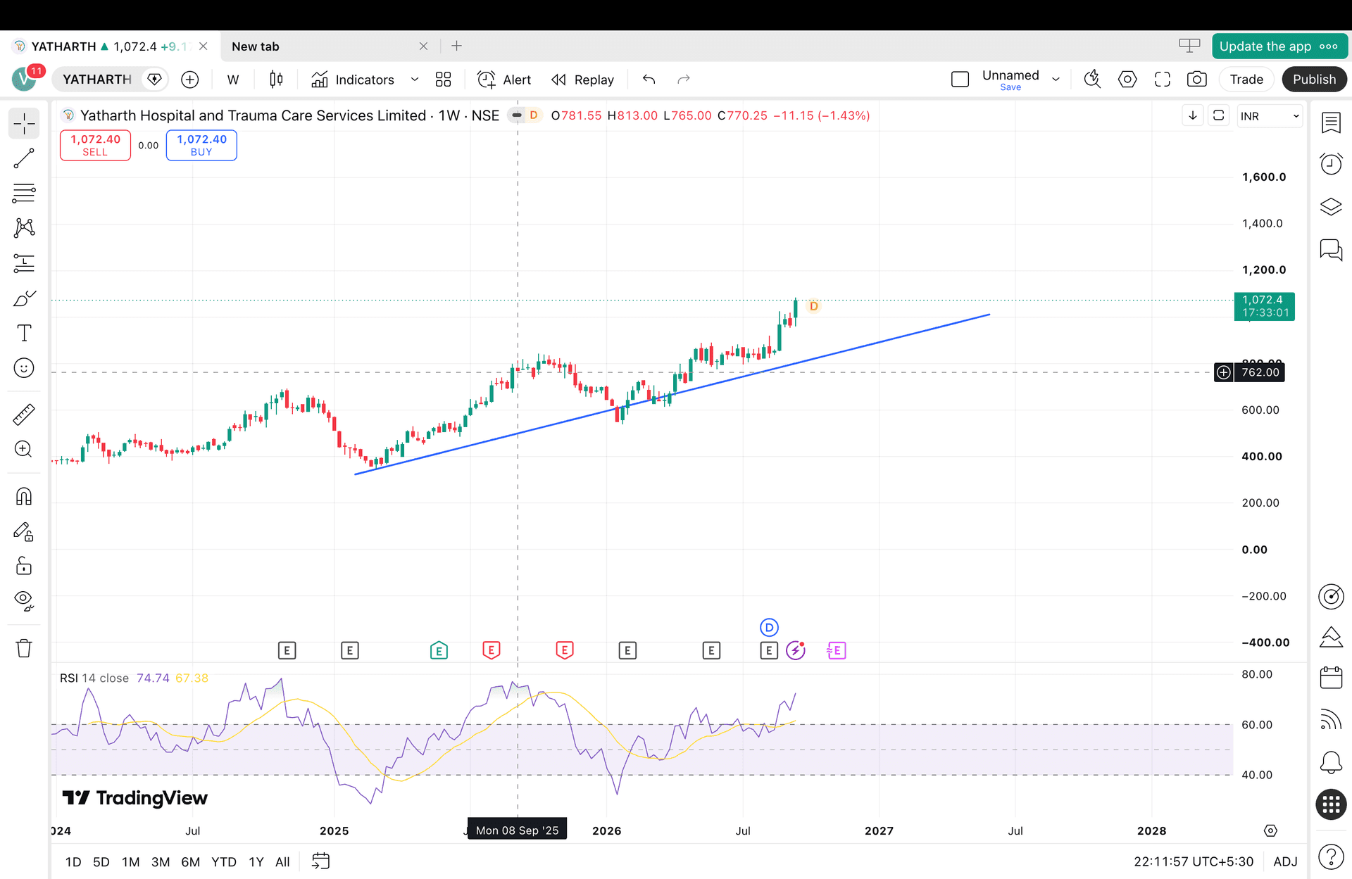This screenshot has width=1352, height=879.
Task: Activate the zoom in tool
Action: click(x=24, y=449)
